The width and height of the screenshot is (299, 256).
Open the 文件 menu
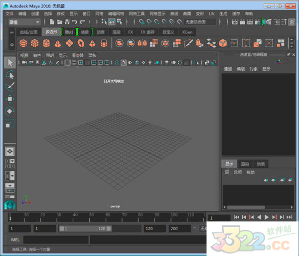9,14
